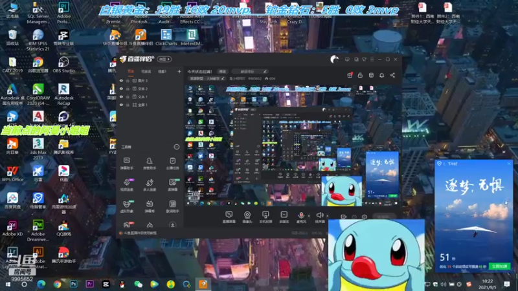Screen dimensions: 518x291
Task: Open the 房管助手 tool
Action: 150,164
